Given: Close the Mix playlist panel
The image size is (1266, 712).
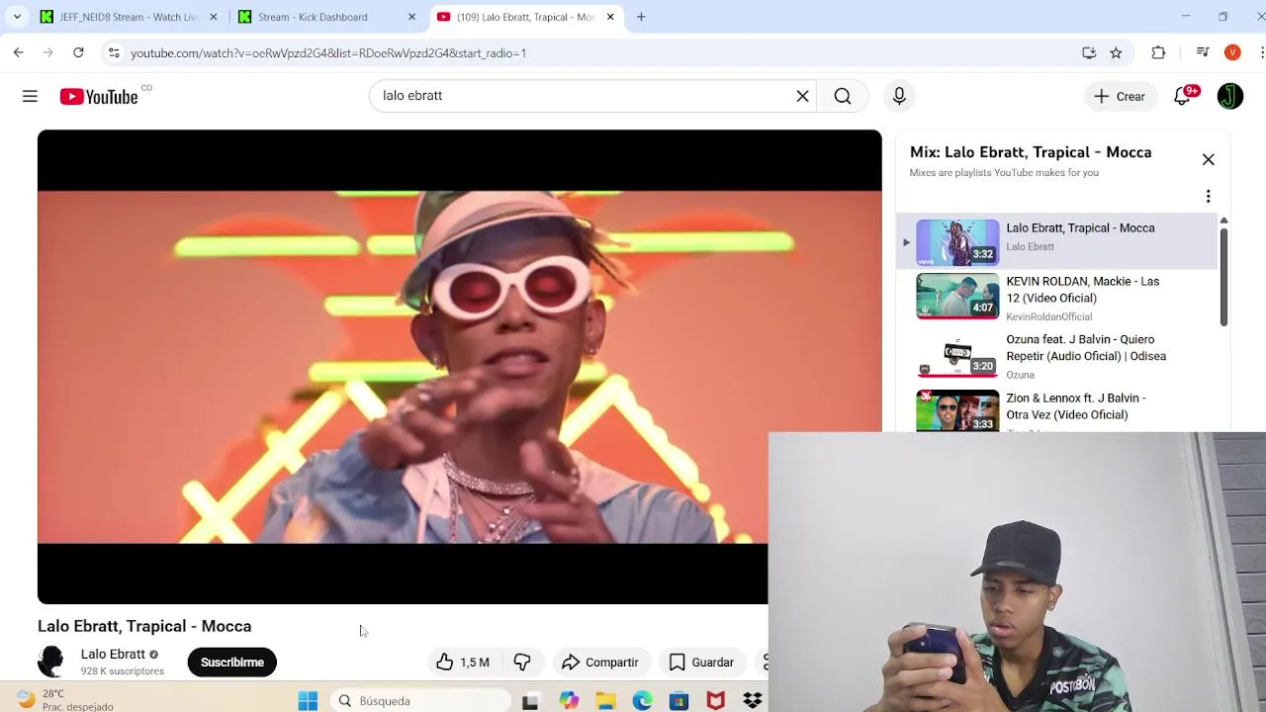Looking at the screenshot, I should click(x=1208, y=159).
